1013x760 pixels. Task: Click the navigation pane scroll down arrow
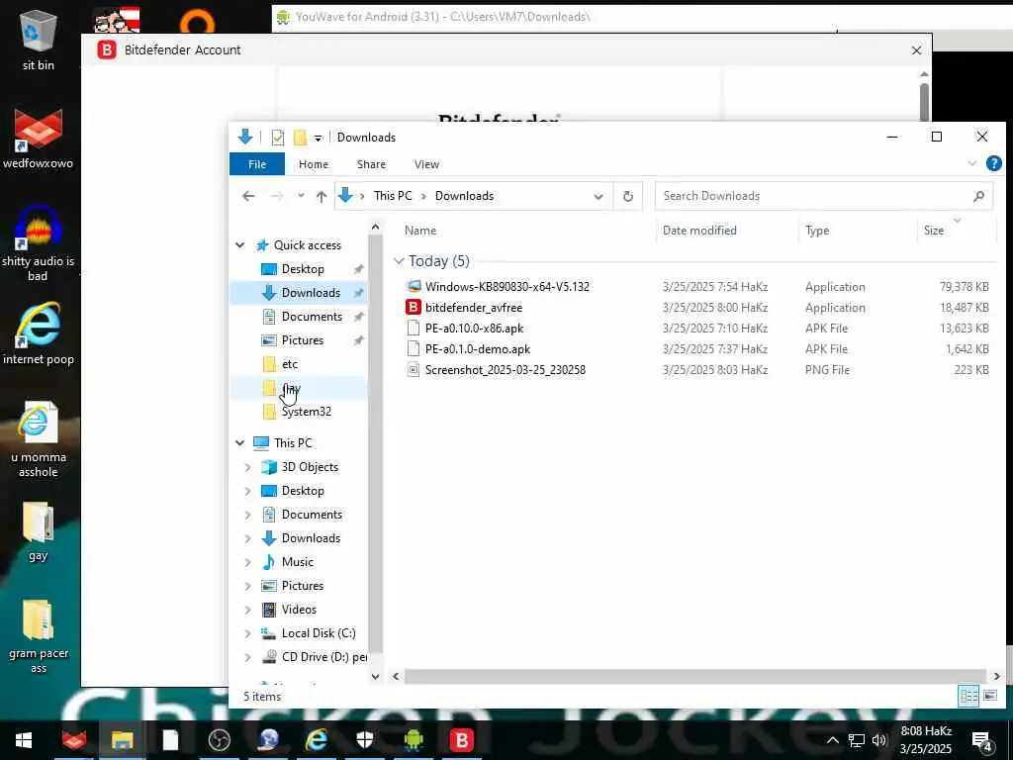(375, 676)
